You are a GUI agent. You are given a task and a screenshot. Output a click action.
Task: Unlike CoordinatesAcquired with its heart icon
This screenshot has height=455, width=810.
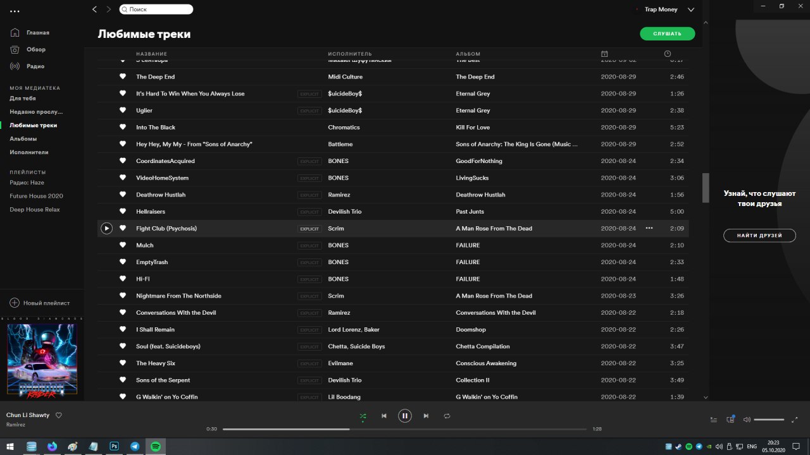123,161
